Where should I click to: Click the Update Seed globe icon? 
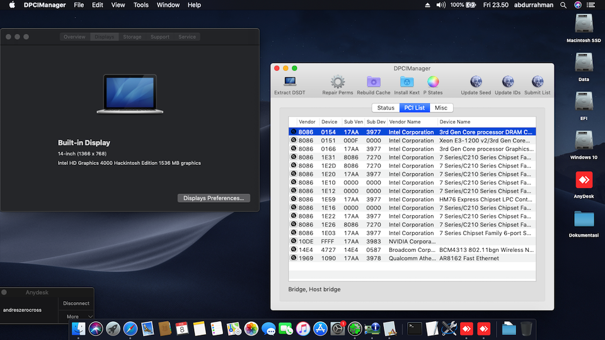pos(476,82)
